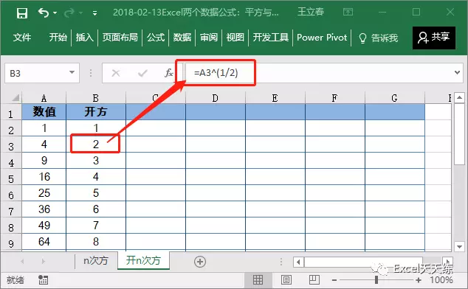This screenshot has width=468, height=289.
Task: Switch to the 视图 ribbon tab
Action: (235, 38)
